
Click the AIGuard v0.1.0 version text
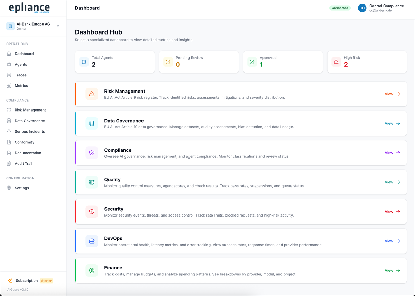tap(18, 290)
